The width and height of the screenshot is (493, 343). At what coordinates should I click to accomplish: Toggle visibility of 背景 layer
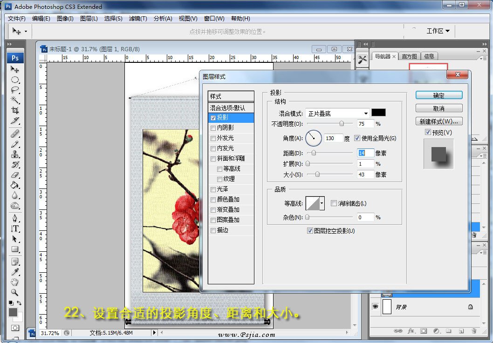coord(375,306)
